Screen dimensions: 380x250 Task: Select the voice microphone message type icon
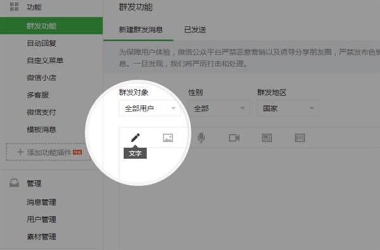coord(201,138)
